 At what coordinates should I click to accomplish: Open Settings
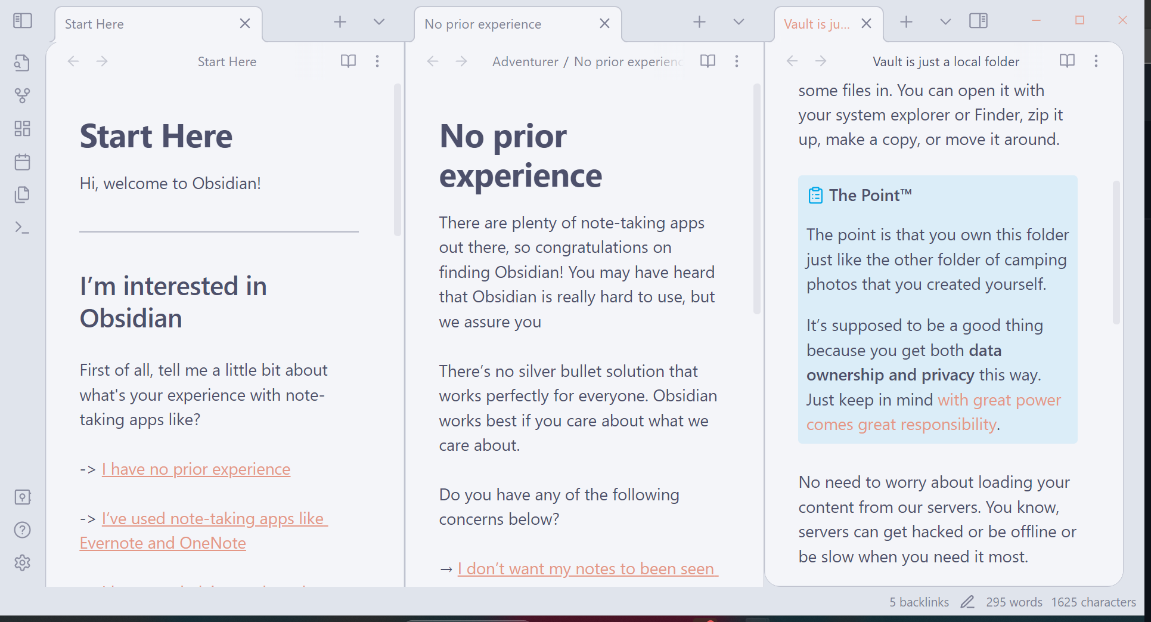coord(22,563)
